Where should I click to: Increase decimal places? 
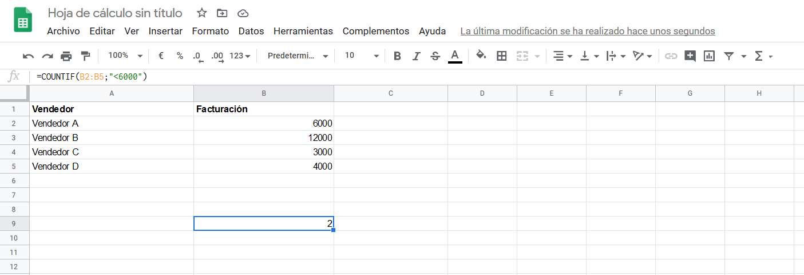click(x=217, y=56)
